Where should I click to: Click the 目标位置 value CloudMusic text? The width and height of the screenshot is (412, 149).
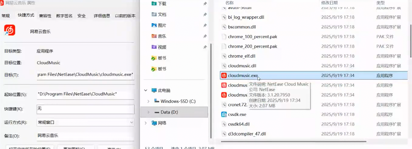48,63
